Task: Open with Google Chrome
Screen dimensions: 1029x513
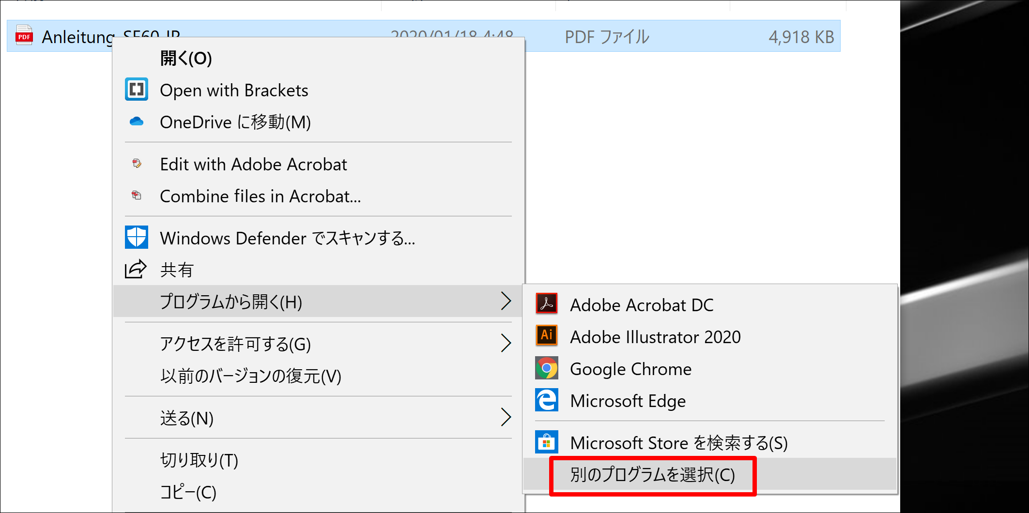Action: [710, 368]
